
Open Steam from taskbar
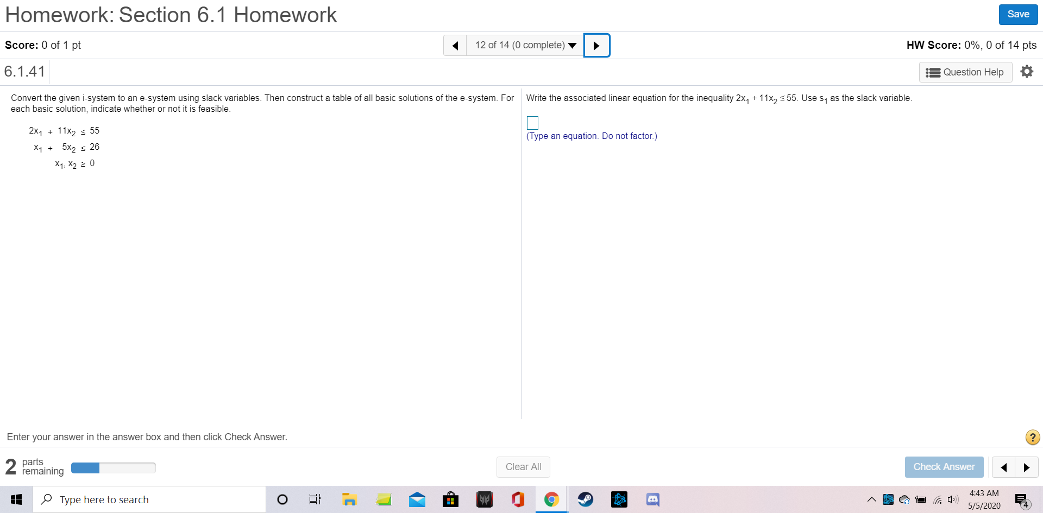point(586,499)
